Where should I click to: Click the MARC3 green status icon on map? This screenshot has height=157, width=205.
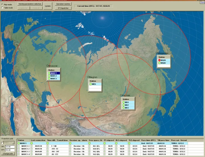tap(49, 78)
